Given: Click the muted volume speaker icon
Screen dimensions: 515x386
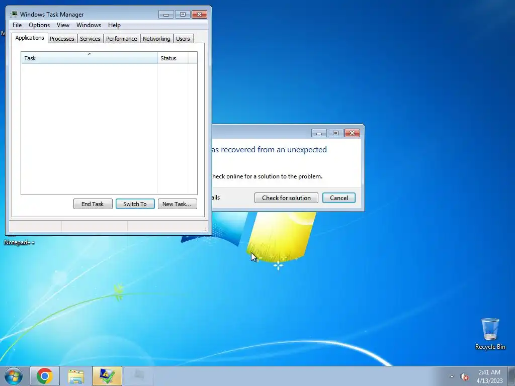Looking at the screenshot, I should click(464, 377).
